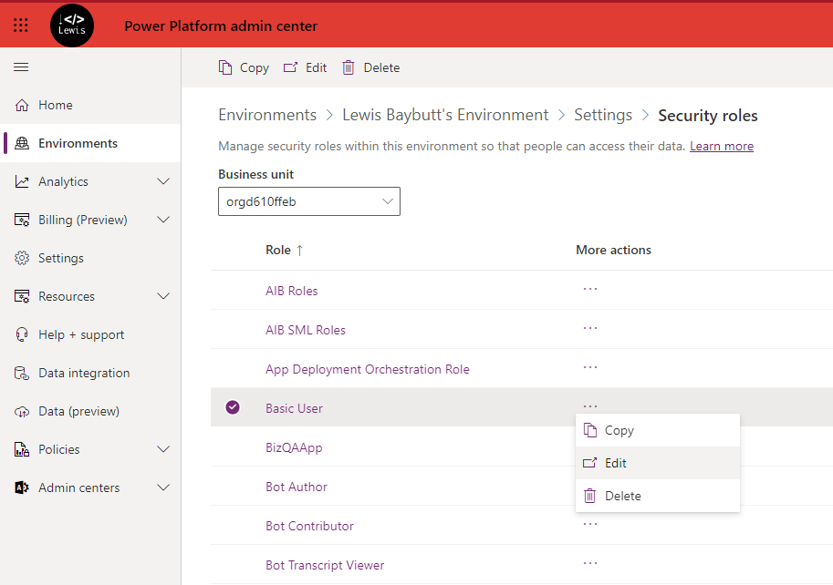Expand the Analytics navigation section
This screenshot has height=585, width=833.
click(163, 181)
